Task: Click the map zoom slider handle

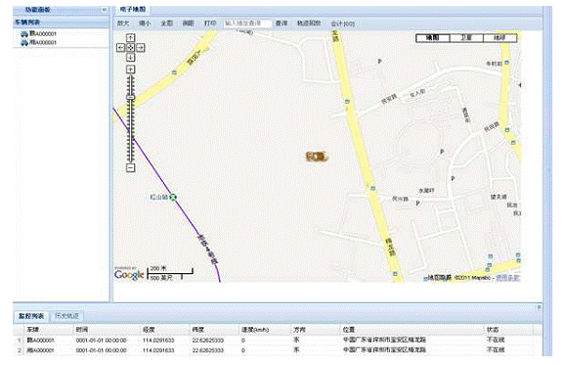Action: coord(131,97)
